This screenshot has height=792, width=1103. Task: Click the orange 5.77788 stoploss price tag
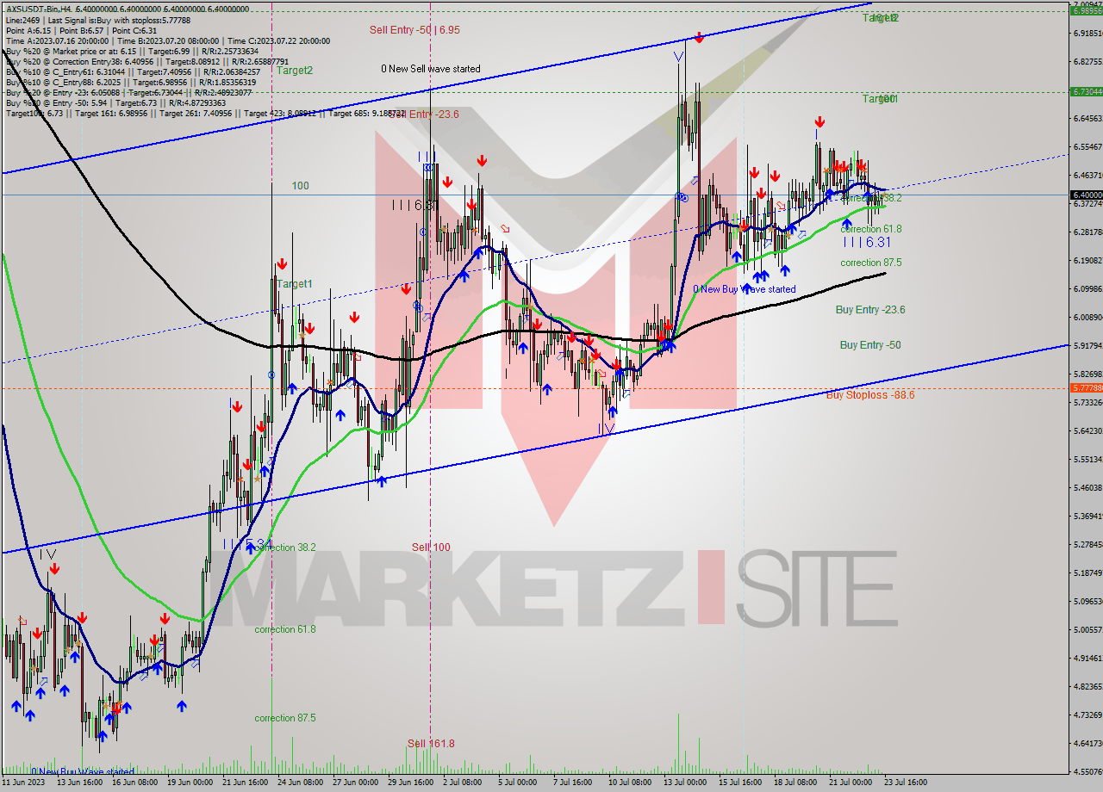(x=1086, y=388)
